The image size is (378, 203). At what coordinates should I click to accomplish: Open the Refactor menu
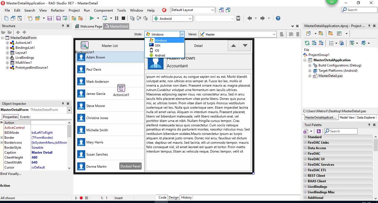[58, 10]
